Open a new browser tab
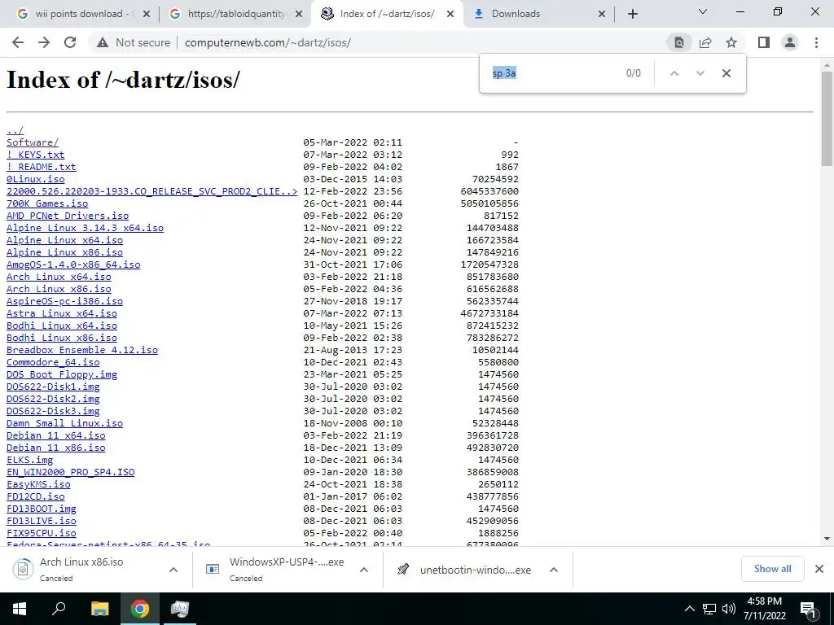 tap(632, 14)
